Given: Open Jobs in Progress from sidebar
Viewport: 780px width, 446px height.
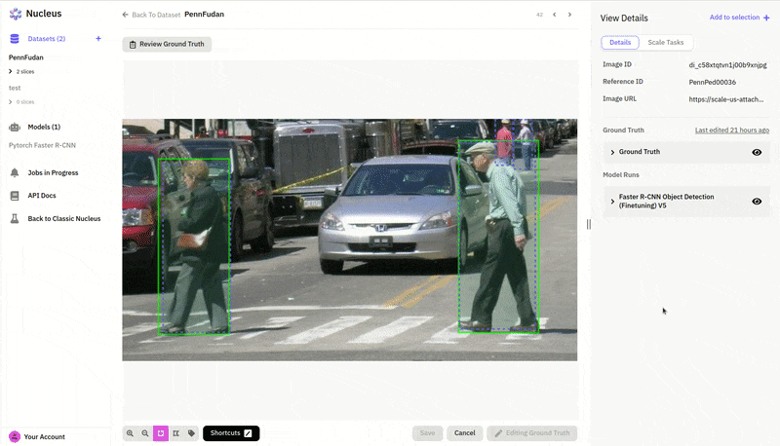Looking at the screenshot, I should [53, 172].
